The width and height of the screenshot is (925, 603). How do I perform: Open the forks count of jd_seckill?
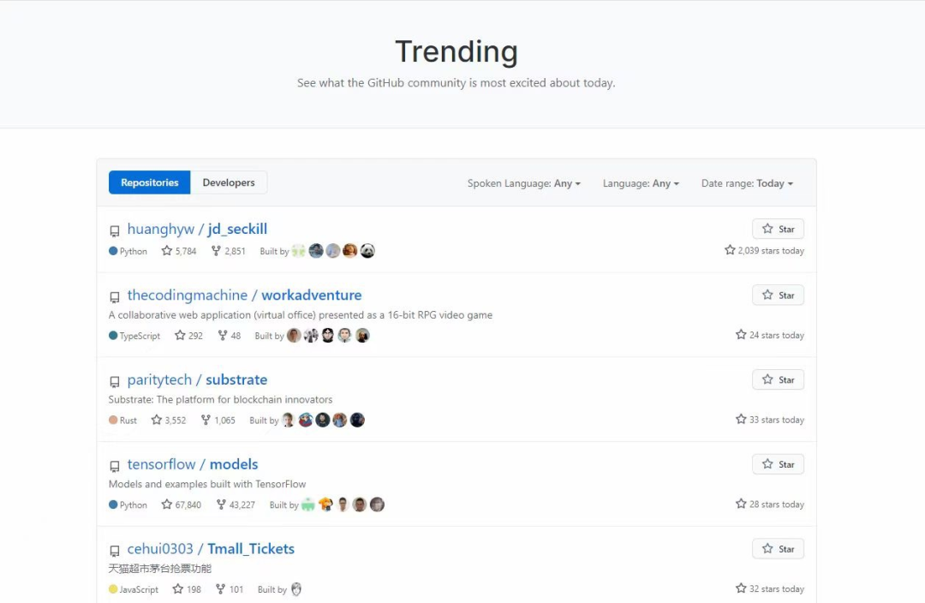tap(228, 251)
